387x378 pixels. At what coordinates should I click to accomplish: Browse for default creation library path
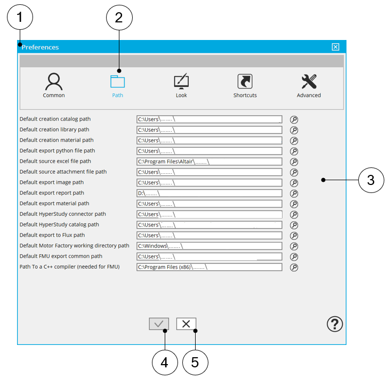pos(294,130)
